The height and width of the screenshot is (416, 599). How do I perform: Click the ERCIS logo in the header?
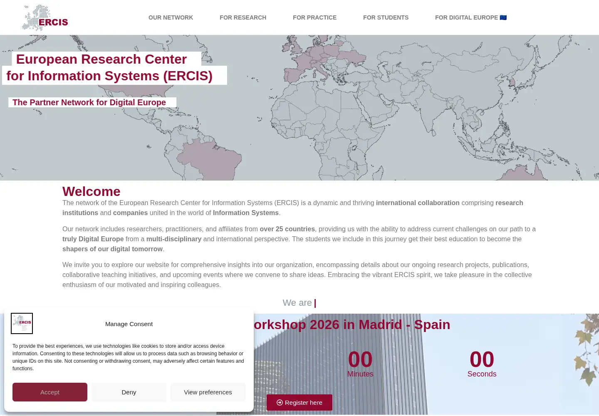click(x=45, y=18)
